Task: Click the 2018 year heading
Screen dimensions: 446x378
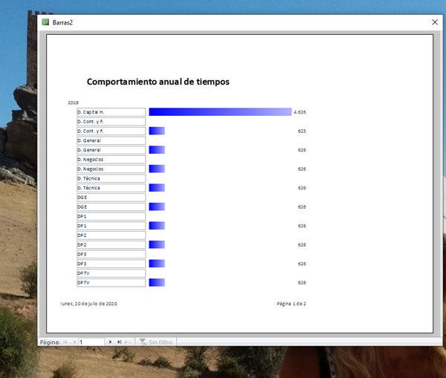Action: [73, 102]
